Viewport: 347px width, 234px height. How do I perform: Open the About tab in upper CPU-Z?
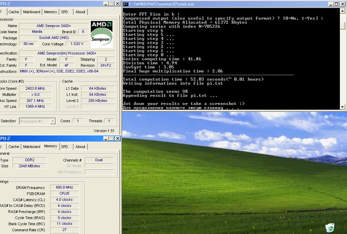point(80,12)
